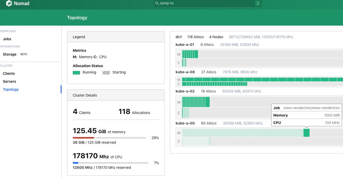This screenshot has width=343, height=178.
Task: Click the BETA badge beside Storage
Action: (24, 54)
